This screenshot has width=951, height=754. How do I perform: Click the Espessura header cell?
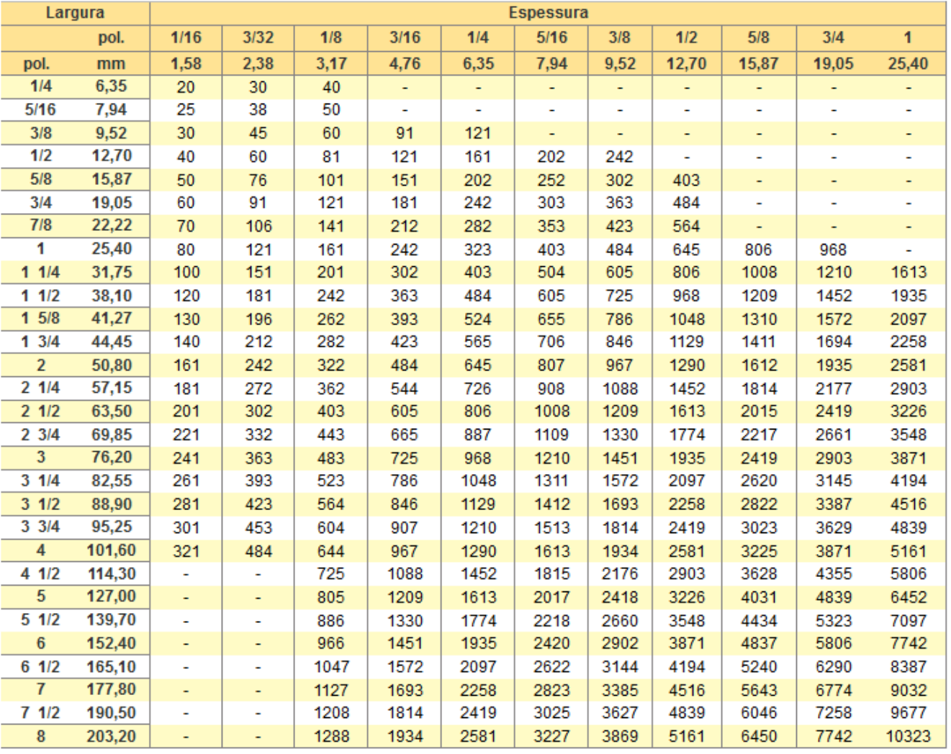548,13
